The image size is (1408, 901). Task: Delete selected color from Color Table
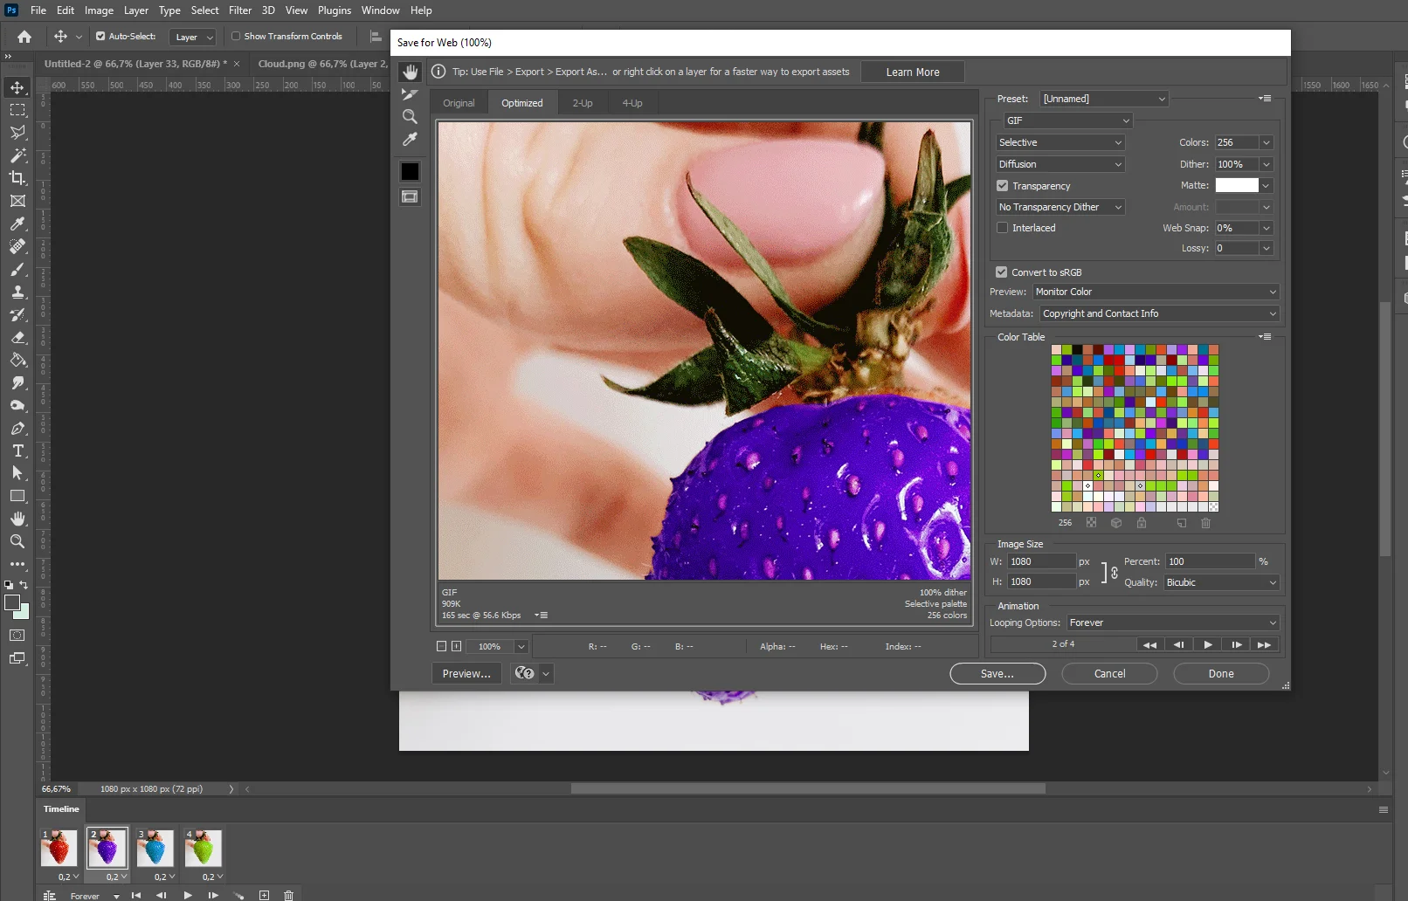(x=1205, y=523)
